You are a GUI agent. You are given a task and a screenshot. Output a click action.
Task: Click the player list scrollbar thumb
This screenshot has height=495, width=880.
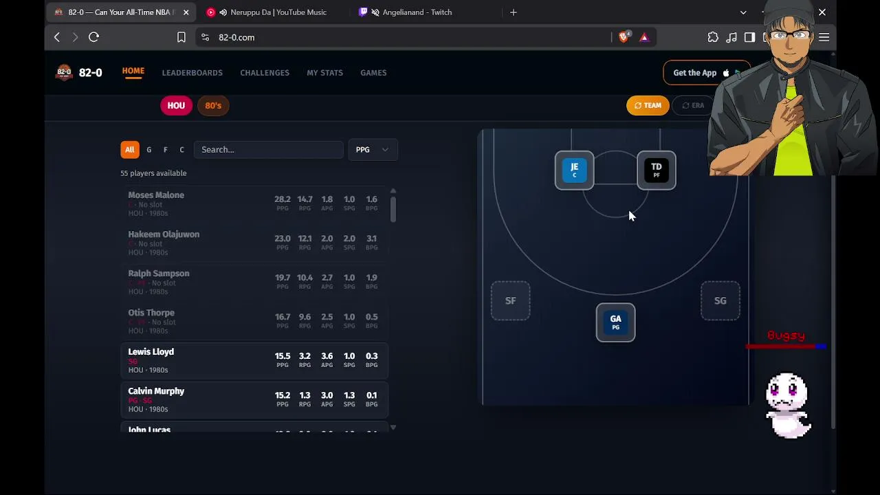[x=393, y=209]
